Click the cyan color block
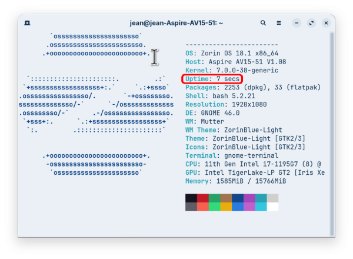The width and height of the screenshot is (353, 259). 261,207
